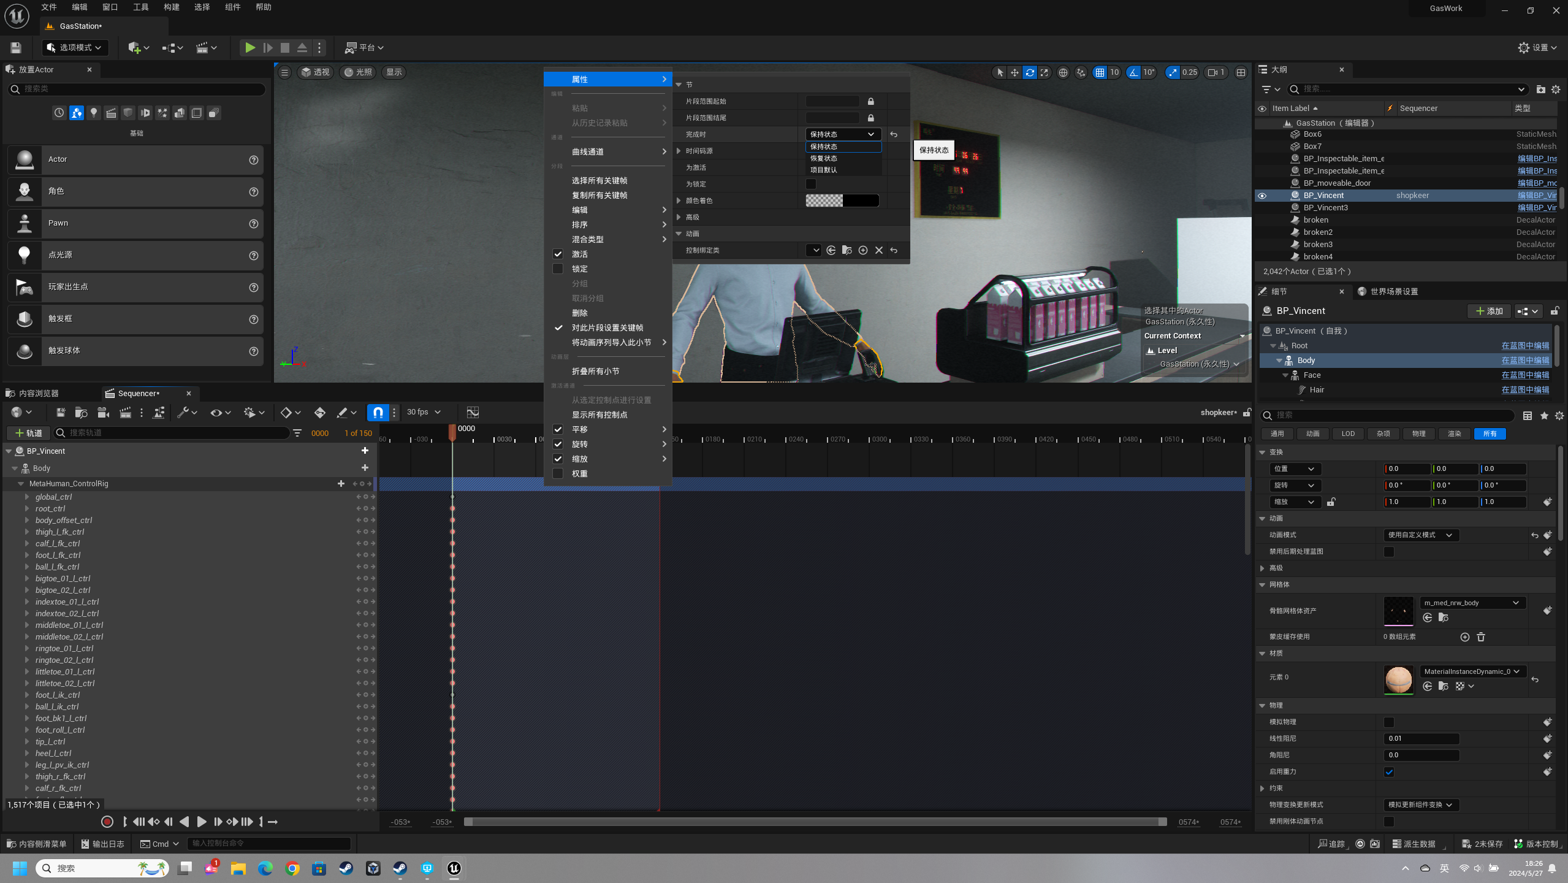Click the lock icon next to 片段范围起始
Image resolution: width=1568 pixels, height=883 pixels.
point(871,101)
